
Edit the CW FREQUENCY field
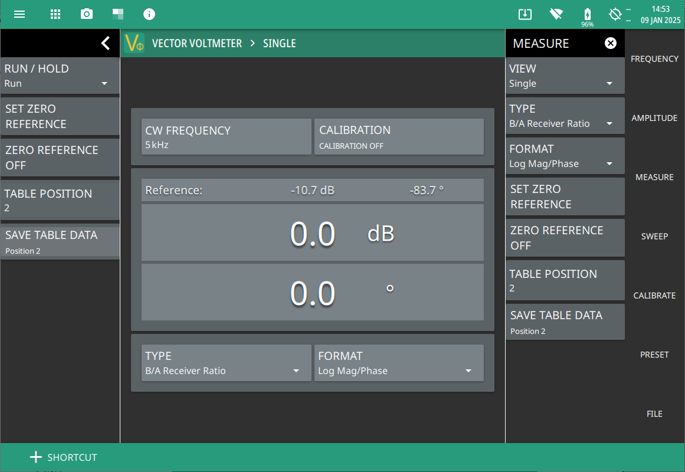pyautogui.click(x=226, y=137)
